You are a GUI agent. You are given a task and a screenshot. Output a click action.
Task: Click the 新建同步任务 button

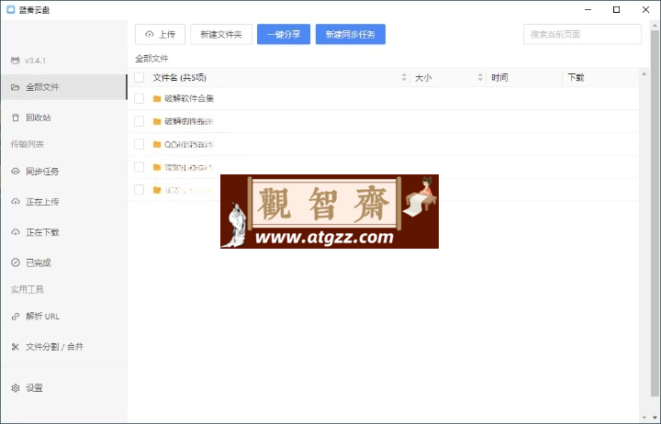(x=351, y=34)
